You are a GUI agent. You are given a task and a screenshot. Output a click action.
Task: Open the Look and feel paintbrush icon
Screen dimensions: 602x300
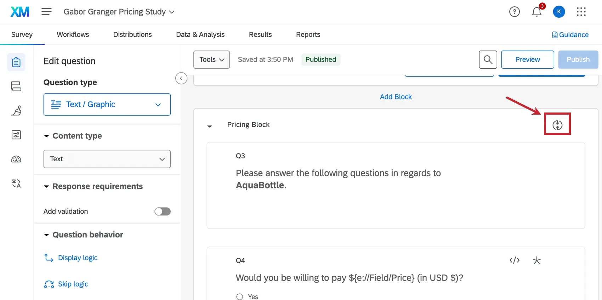(16, 111)
